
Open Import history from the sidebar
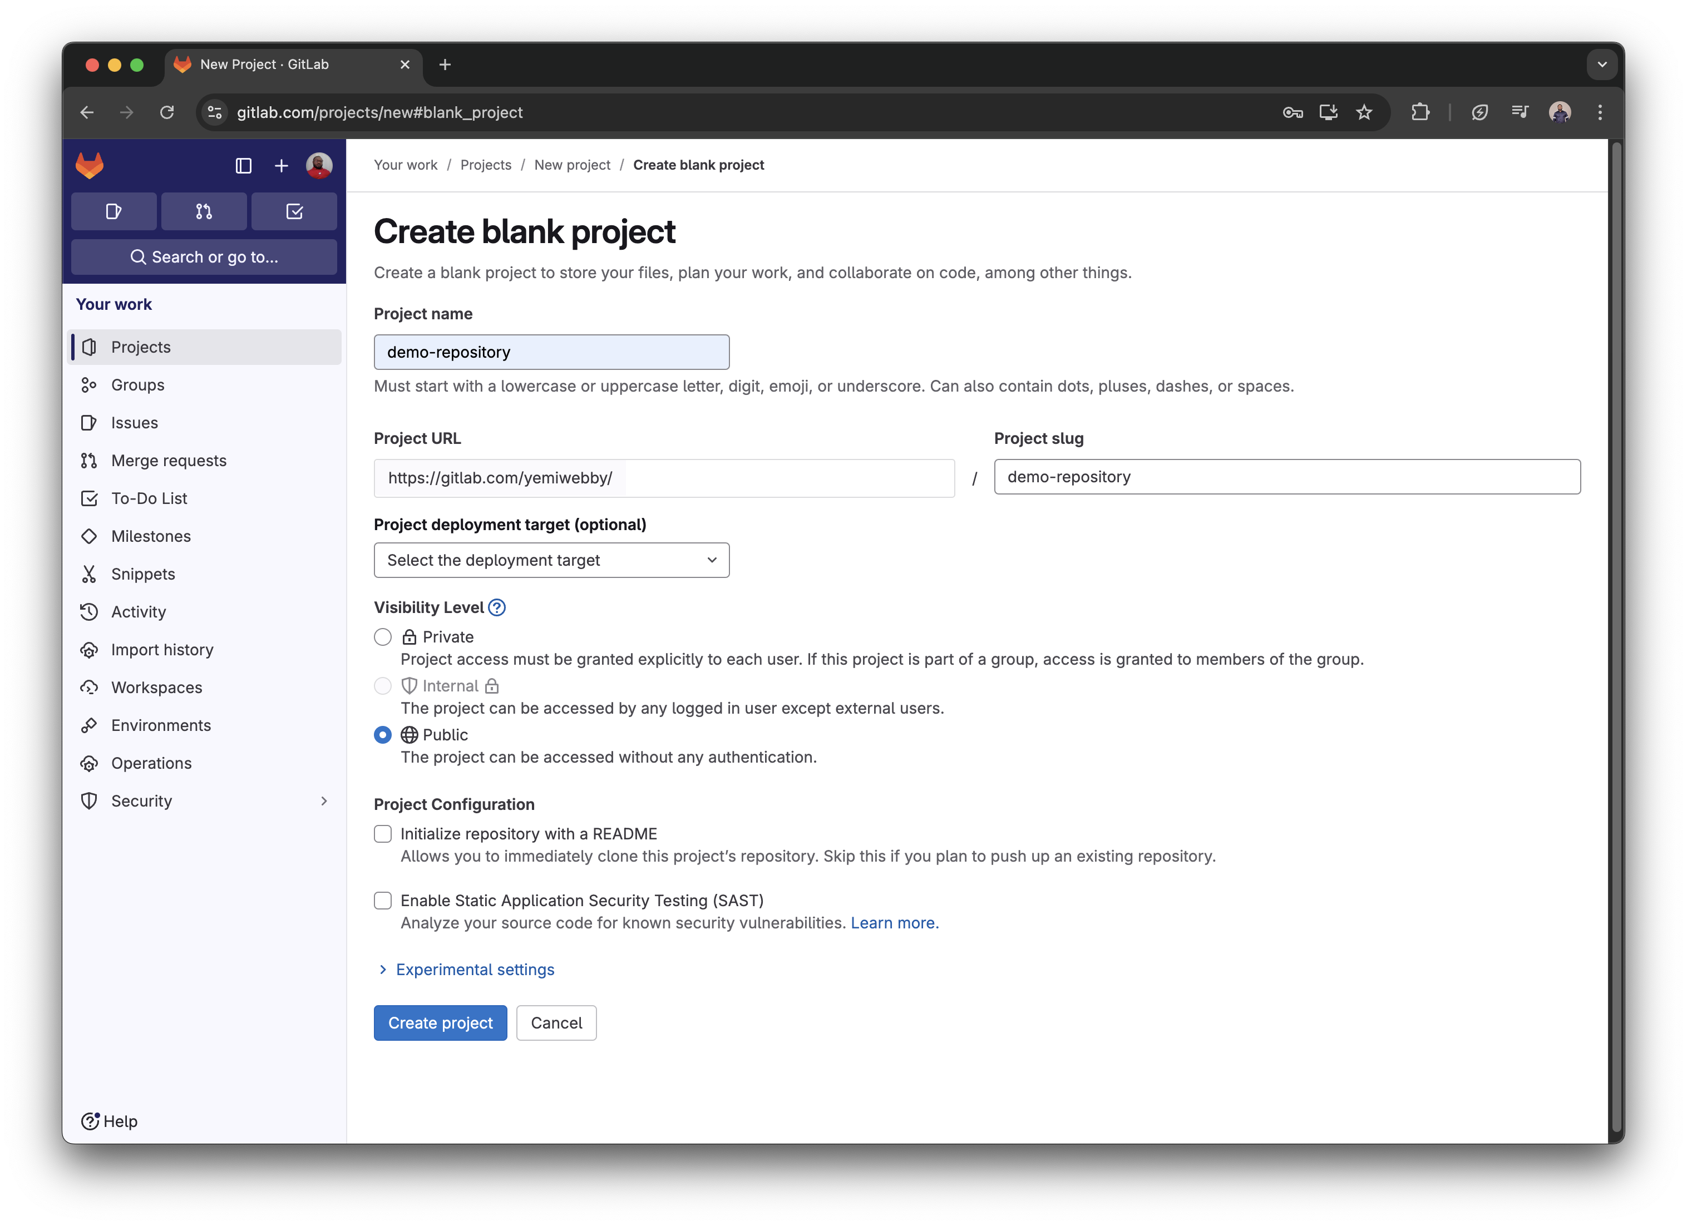point(161,649)
